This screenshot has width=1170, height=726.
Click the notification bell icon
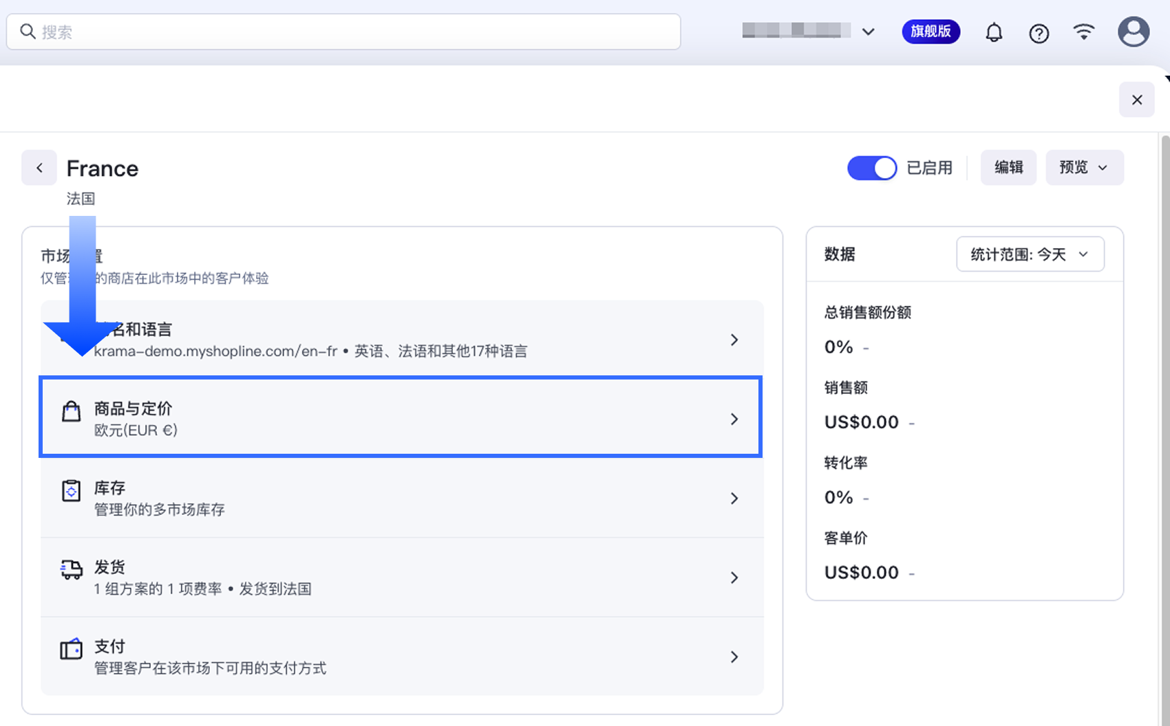(x=994, y=32)
